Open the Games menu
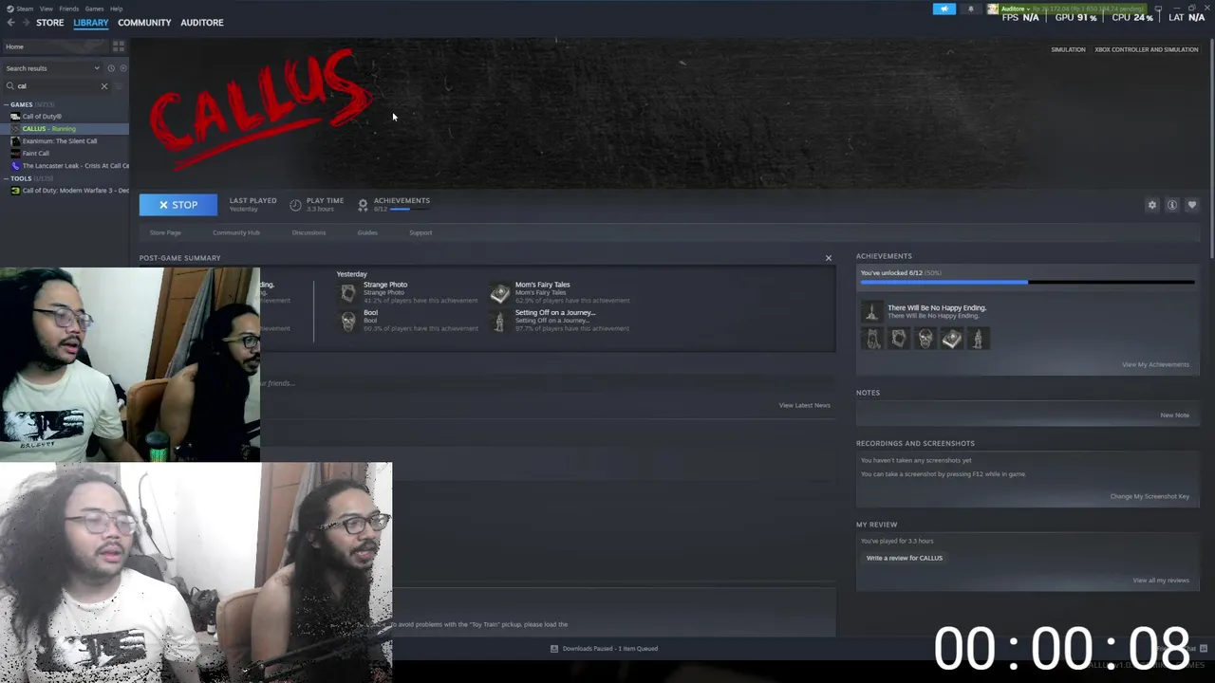This screenshot has height=683, width=1215. pyautogui.click(x=94, y=9)
